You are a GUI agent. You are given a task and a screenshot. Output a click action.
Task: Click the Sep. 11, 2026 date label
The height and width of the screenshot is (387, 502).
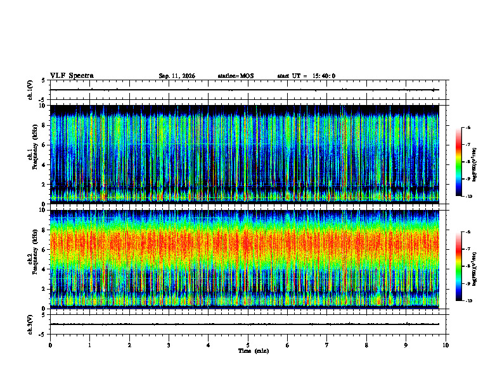click(x=177, y=76)
